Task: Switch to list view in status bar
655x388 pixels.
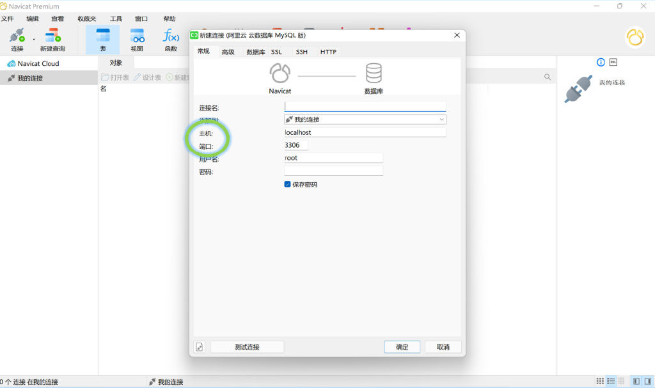Action: point(611,381)
